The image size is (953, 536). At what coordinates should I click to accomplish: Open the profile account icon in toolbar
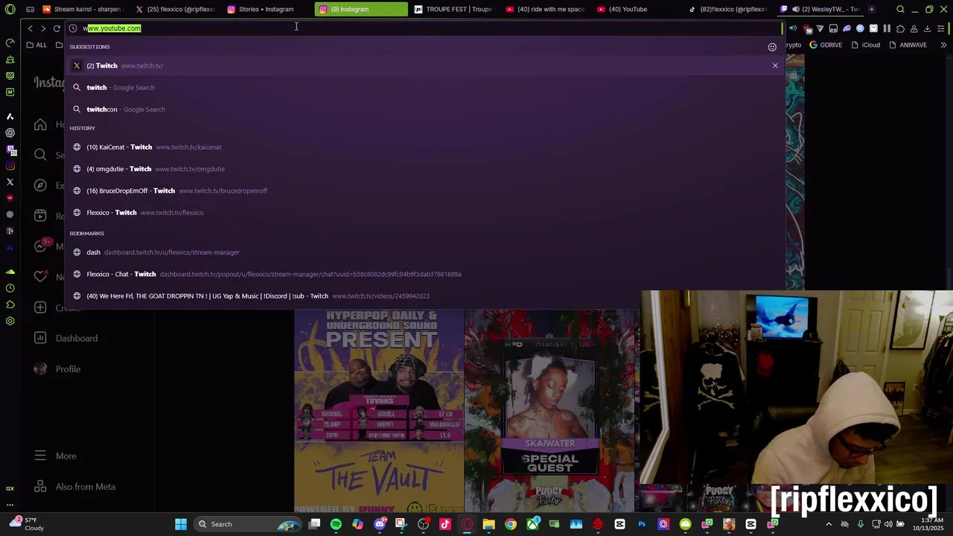[914, 28]
